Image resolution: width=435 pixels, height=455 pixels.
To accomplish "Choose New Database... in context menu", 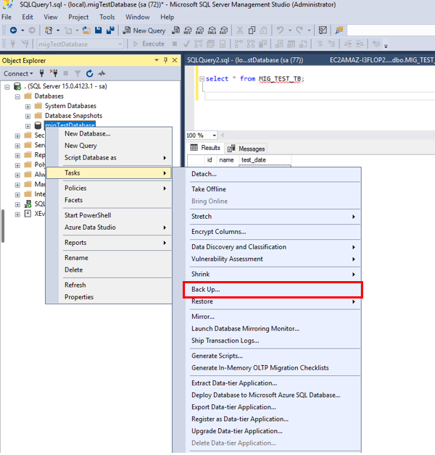I will tap(109, 133).
